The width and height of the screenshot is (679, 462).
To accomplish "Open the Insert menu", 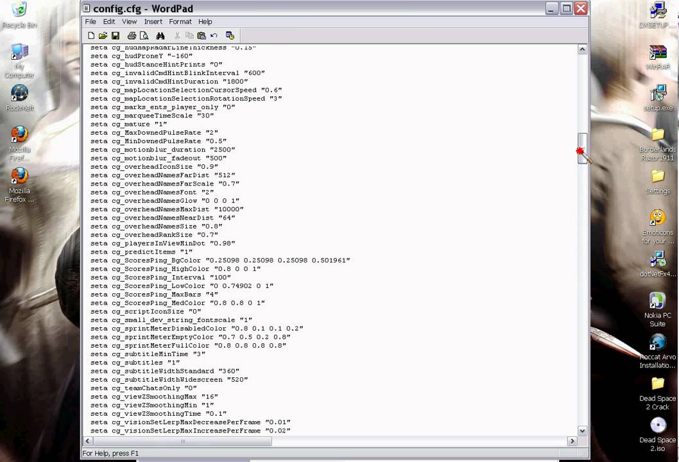I will (153, 21).
